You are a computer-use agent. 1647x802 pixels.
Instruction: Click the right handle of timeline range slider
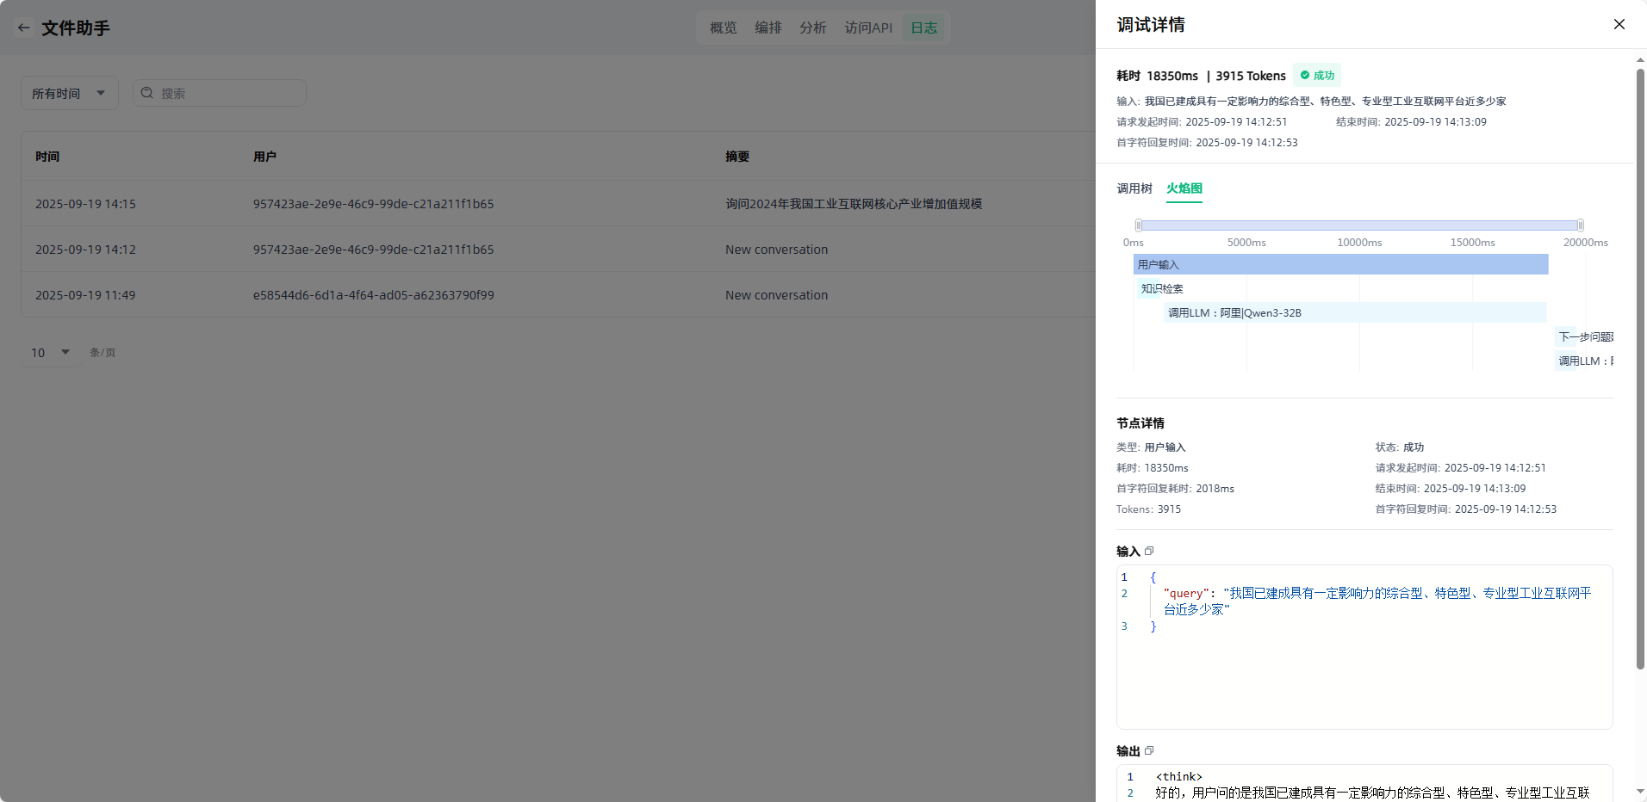pos(1580,225)
